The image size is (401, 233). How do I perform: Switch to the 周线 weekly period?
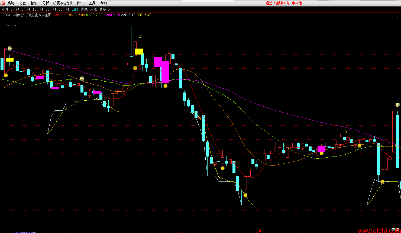point(85,9)
